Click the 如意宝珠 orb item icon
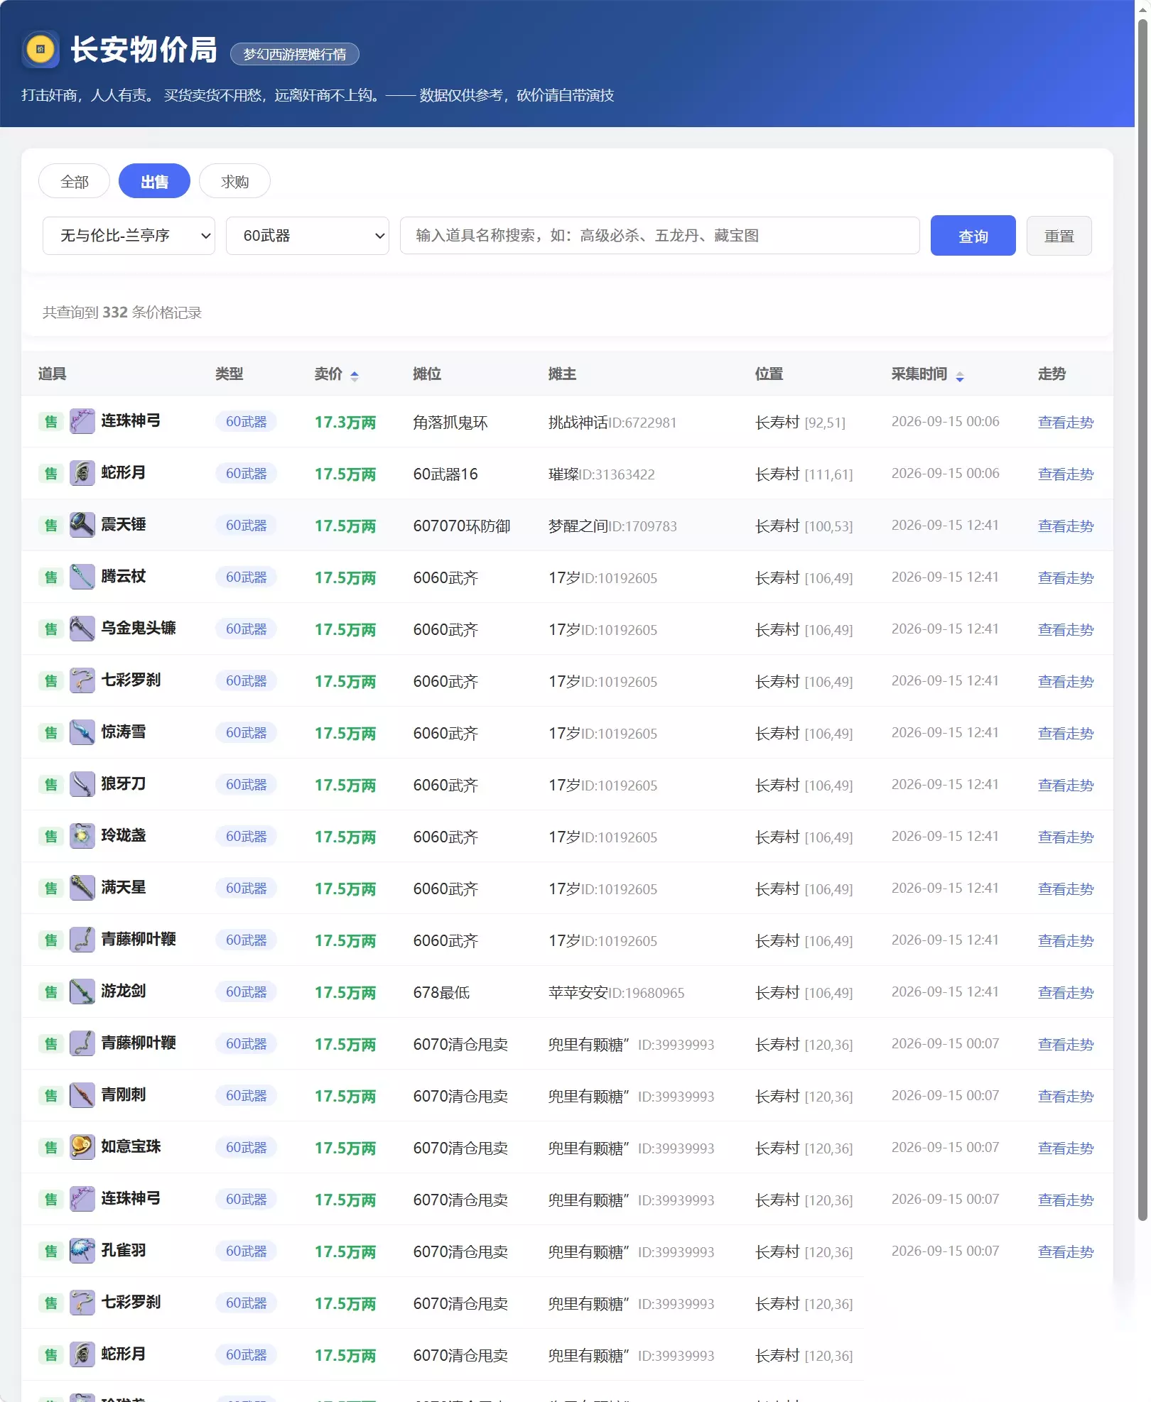 point(82,1147)
